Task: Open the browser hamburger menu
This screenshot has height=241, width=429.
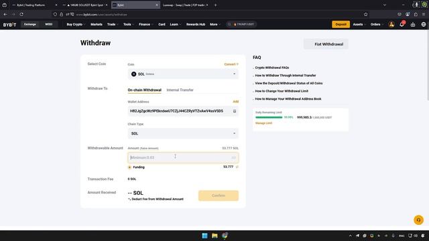Action: [424, 14]
